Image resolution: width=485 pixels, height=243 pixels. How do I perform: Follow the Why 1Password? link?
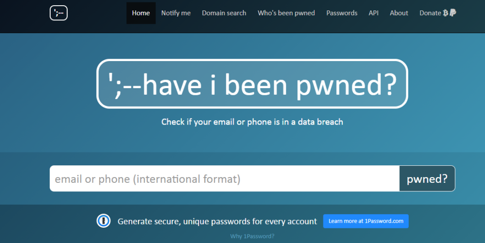[251, 236]
